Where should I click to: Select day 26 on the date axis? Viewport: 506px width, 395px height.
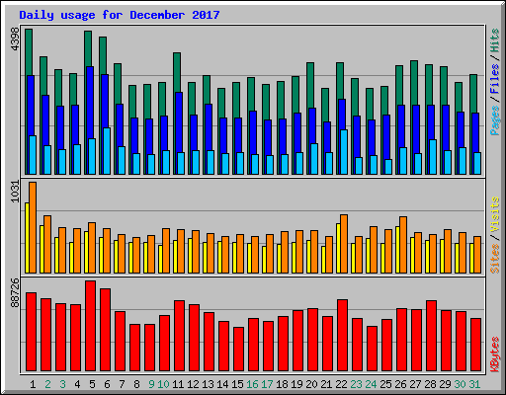coord(400,384)
